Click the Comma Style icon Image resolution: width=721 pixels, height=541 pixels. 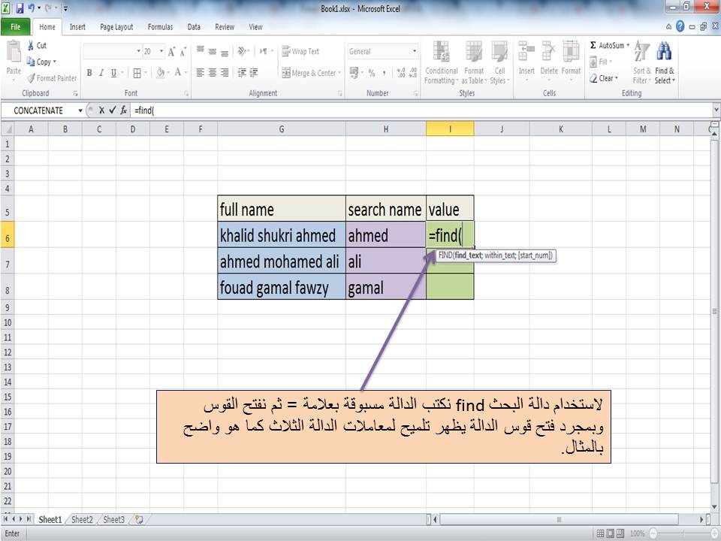click(384, 73)
